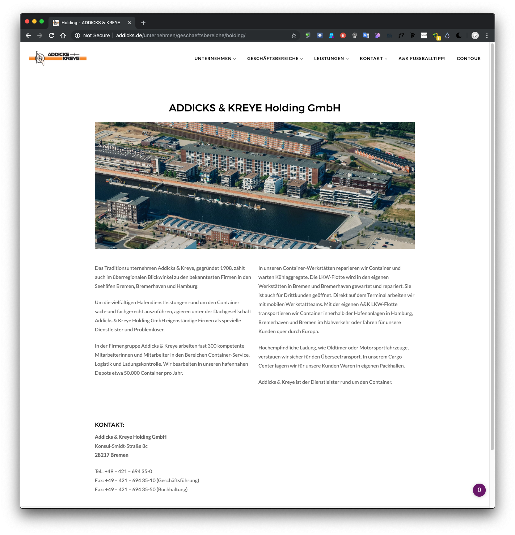Open the Google Translate extension
The width and height of the screenshot is (515, 535).
click(366, 35)
